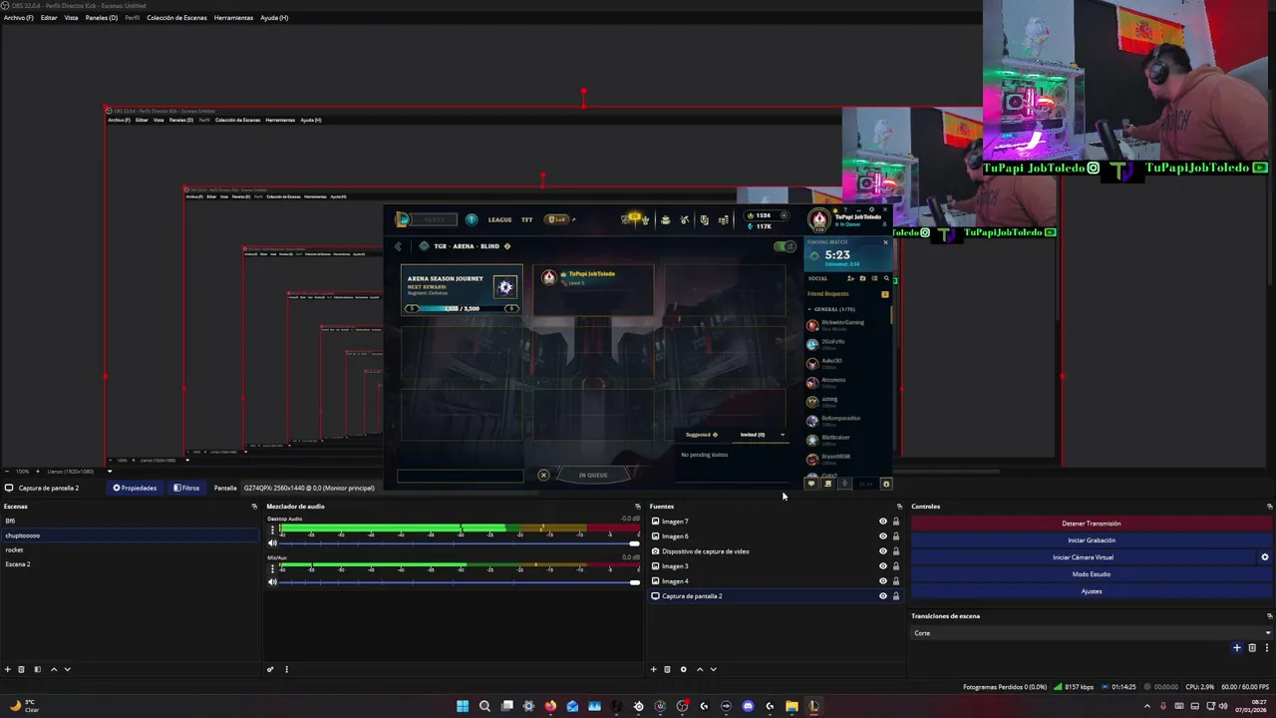Add a configurable scene transition

point(1237,648)
